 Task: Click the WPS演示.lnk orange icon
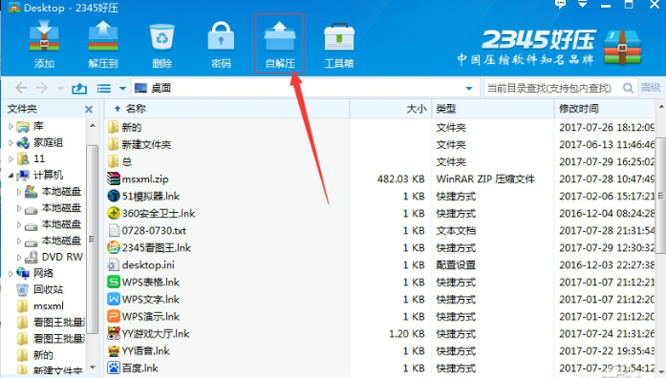114,317
